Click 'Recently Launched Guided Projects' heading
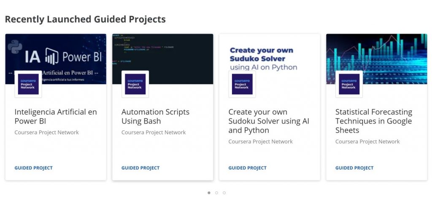This screenshot has width=432, height=202. tap(85, 19)
